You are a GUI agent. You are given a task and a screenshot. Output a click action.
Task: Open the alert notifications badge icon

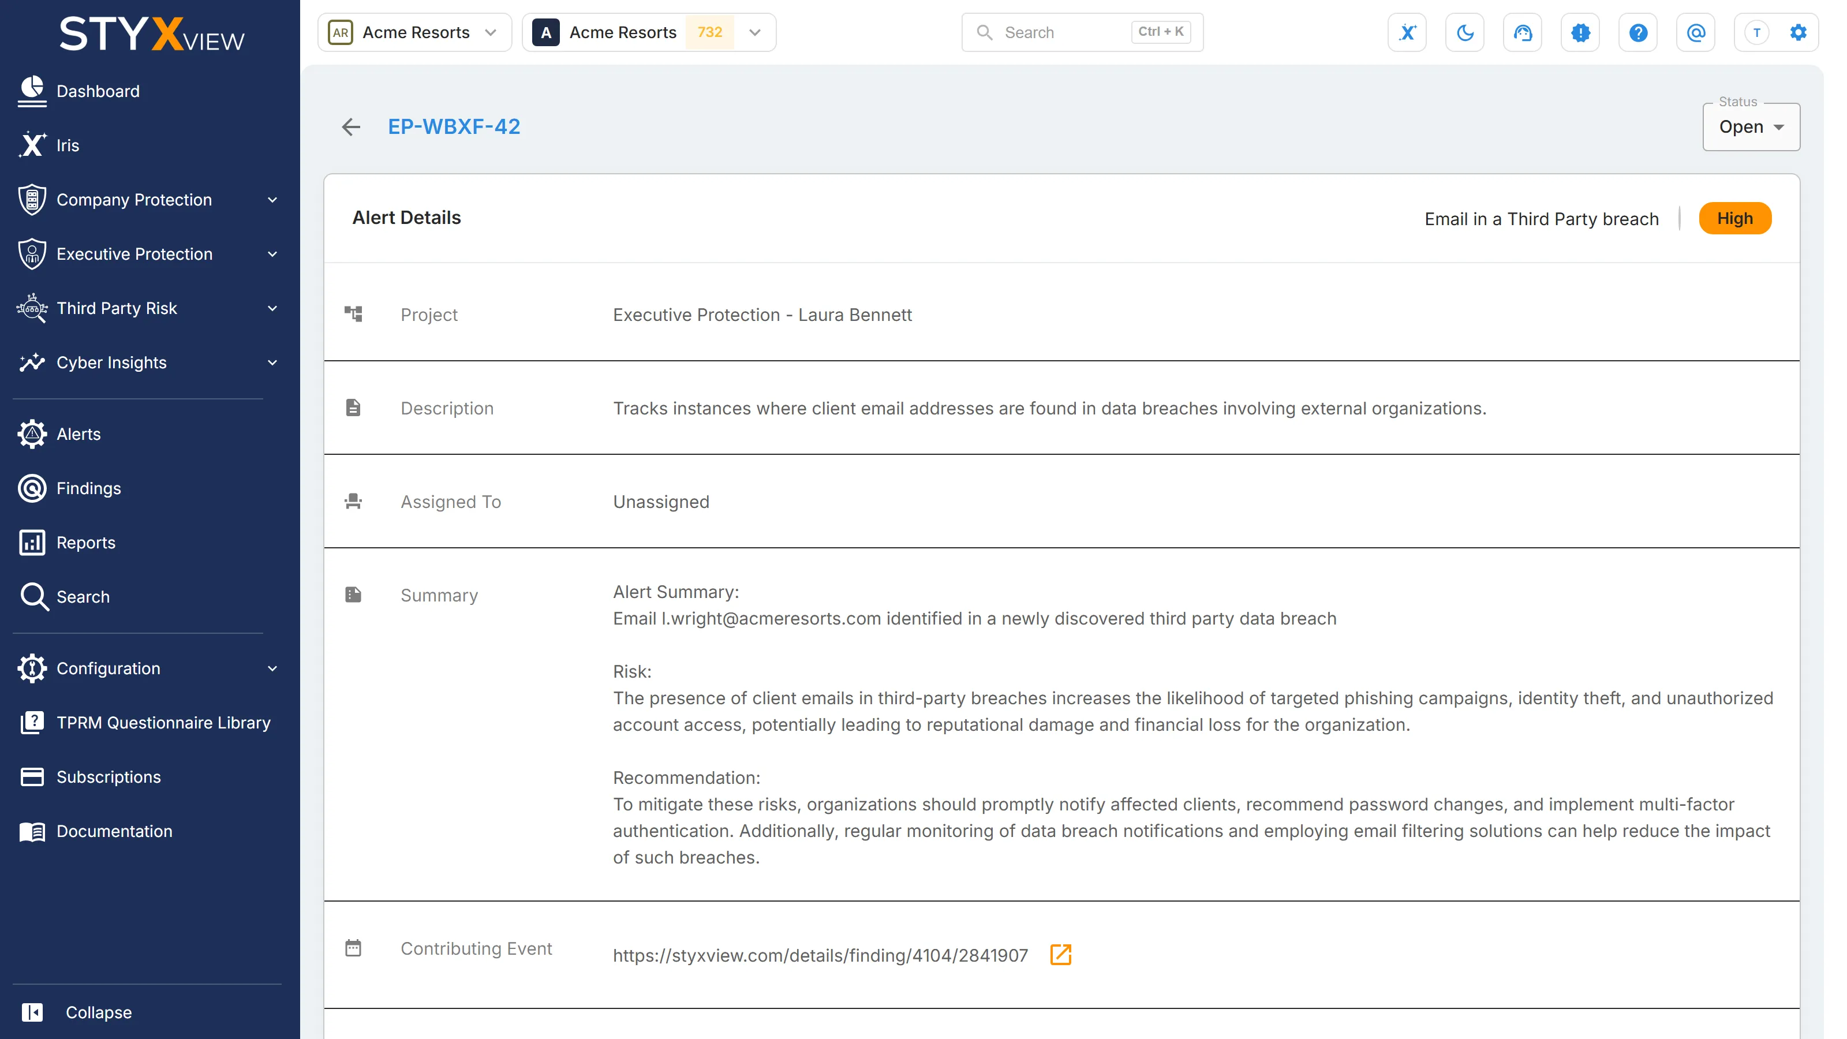pos(1580,32)
